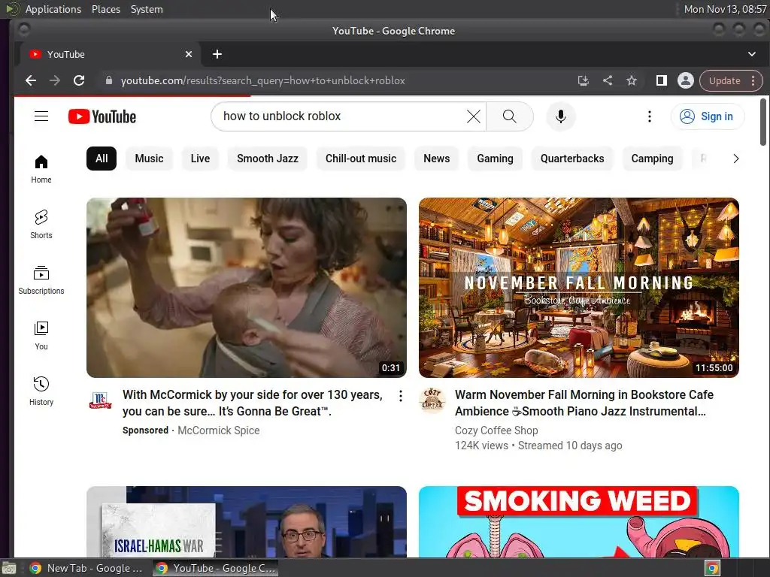Open the Applications menu

53,9
